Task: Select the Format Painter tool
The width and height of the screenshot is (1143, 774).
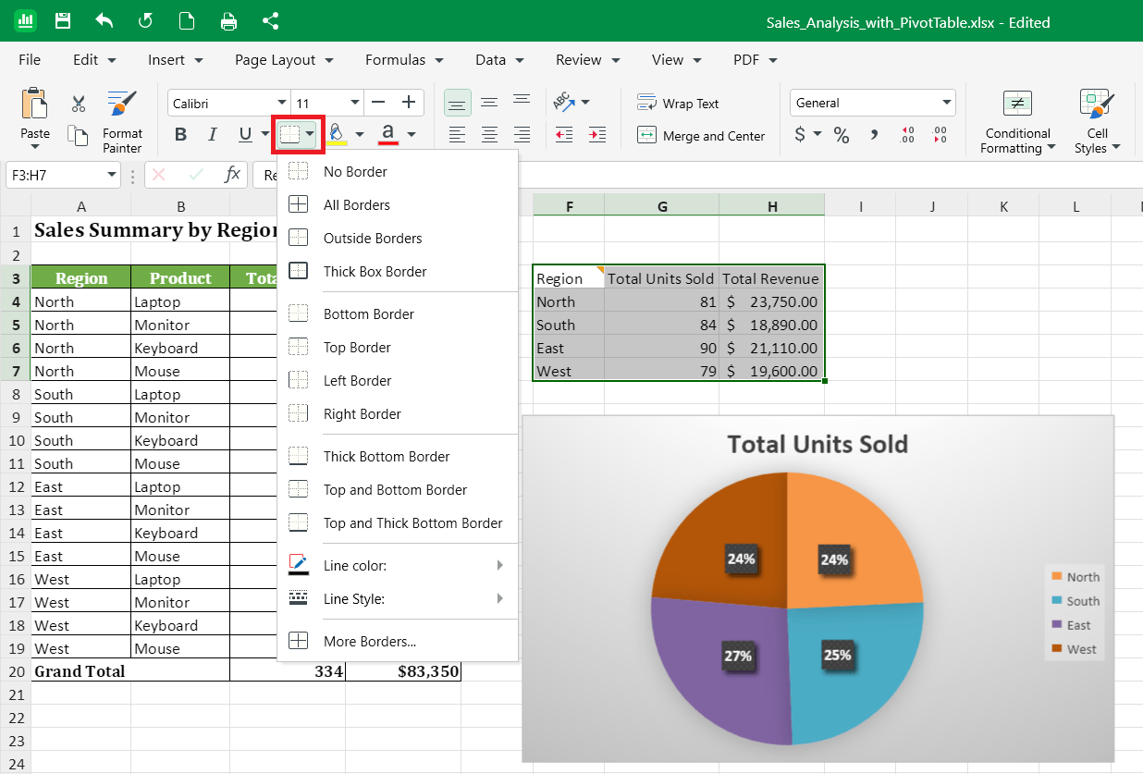Action: pos(122,121)
